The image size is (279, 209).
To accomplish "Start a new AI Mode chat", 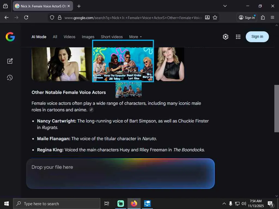I will click(x=10, y=61).
